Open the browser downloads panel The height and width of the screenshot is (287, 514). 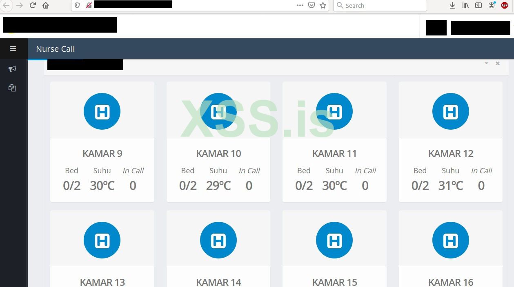pyautogui.click(x=452, y=5)
